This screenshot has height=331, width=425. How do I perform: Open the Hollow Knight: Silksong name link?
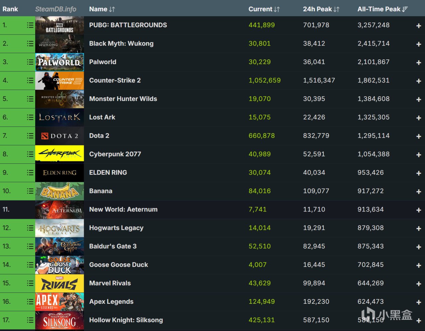[126, 320]
